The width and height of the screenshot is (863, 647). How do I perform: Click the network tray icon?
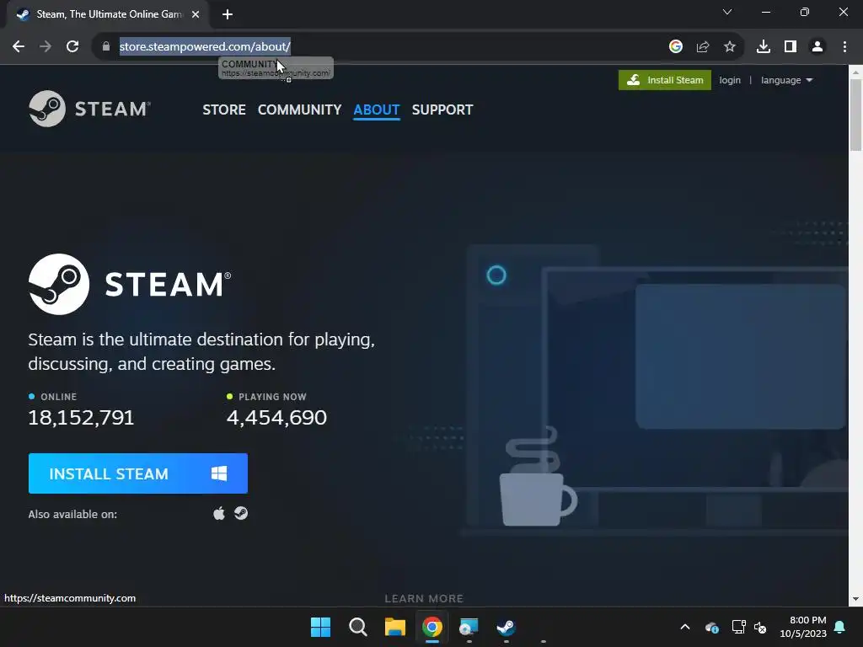(x=738, y=627)
